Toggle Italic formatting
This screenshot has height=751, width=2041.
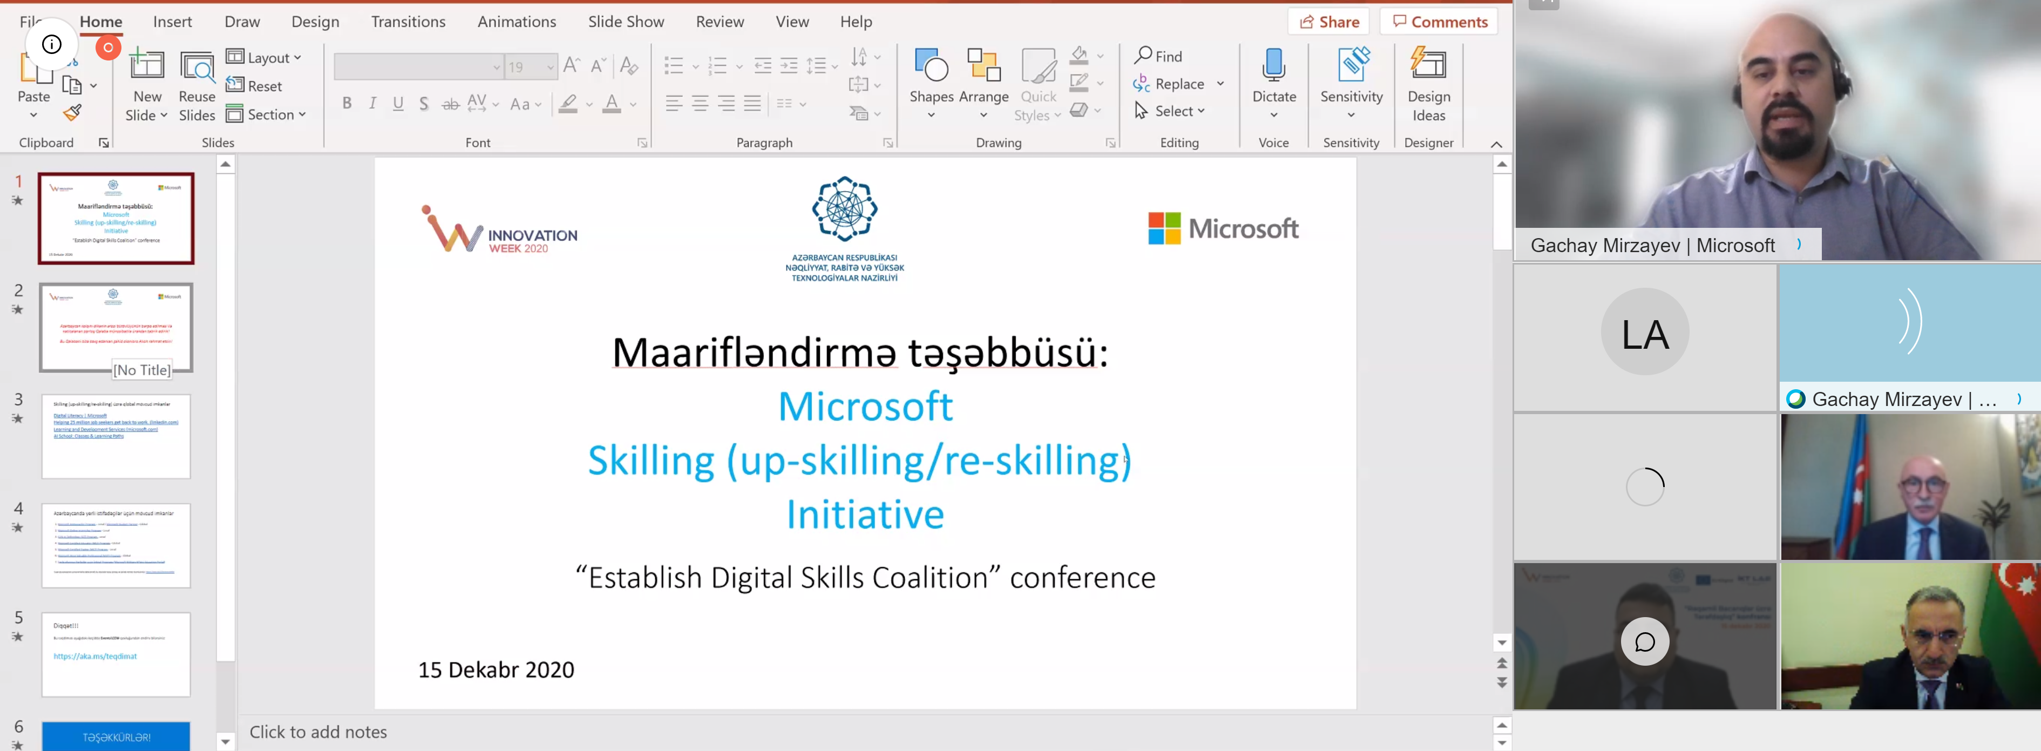tap(372, 104)
